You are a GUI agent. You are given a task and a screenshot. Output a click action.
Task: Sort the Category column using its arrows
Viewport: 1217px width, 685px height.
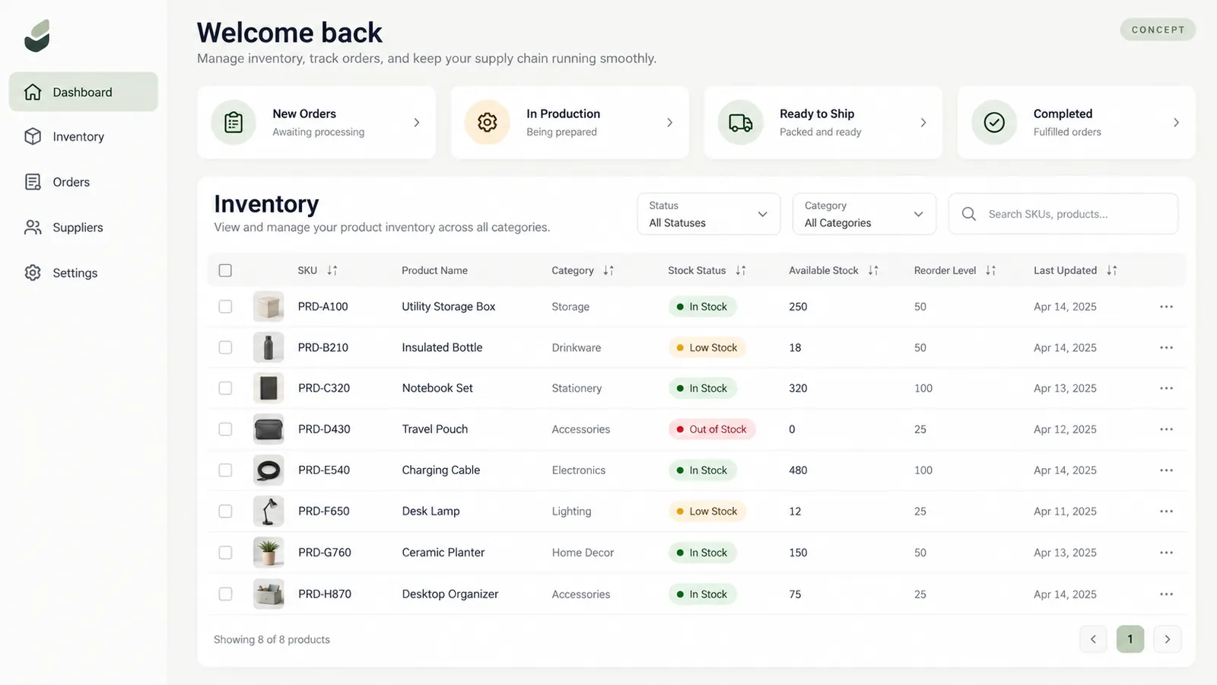click(x=608, y=270)
